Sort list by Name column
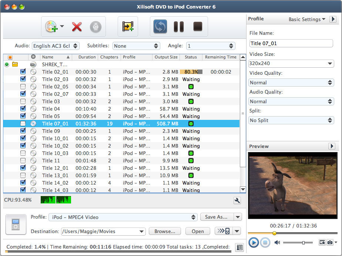 [56, 57]
